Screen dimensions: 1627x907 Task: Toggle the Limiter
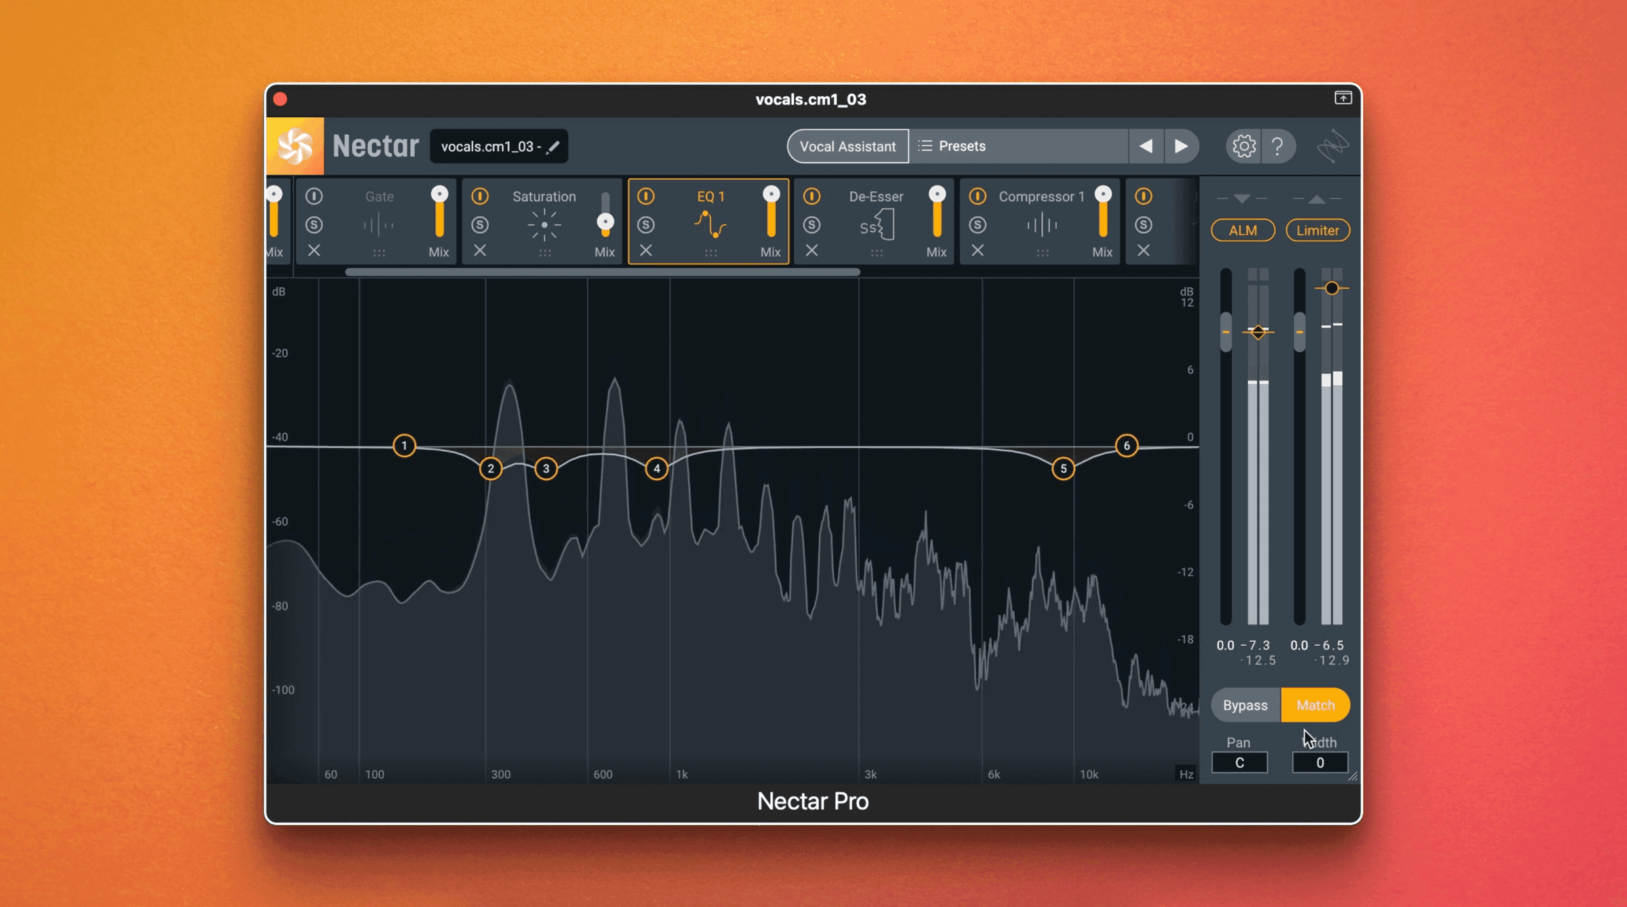[1317, 230]
